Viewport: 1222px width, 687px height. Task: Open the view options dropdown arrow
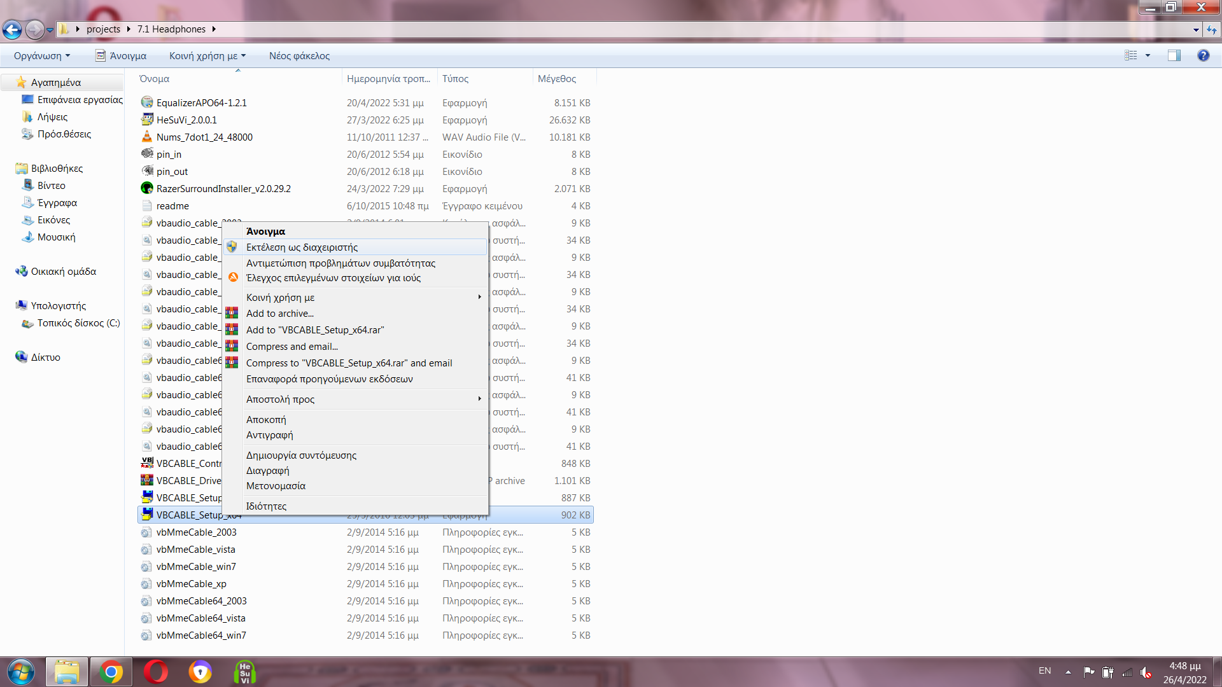coord(1148,55)
